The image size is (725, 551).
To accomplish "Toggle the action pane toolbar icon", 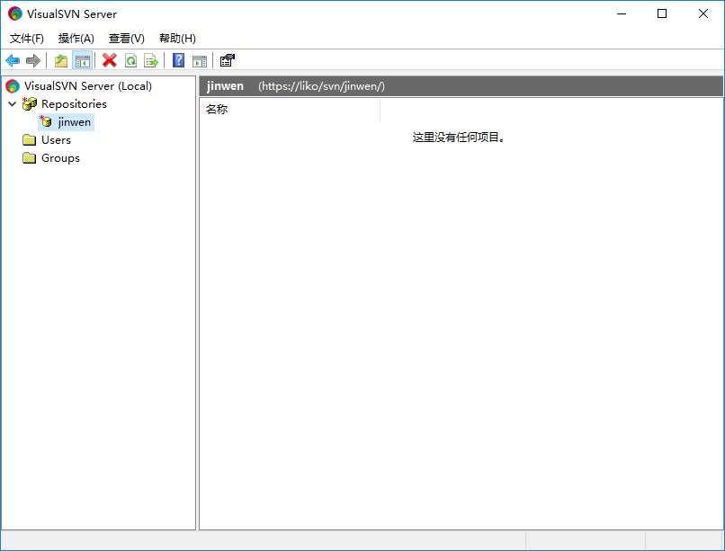I will click(x=200, y=60).
